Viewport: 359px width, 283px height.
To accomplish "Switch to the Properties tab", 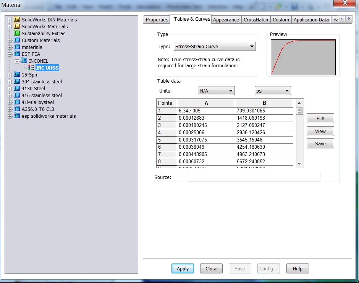I will click(157, 20).
